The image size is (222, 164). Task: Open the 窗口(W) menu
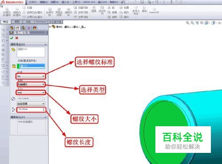[102, 2]
